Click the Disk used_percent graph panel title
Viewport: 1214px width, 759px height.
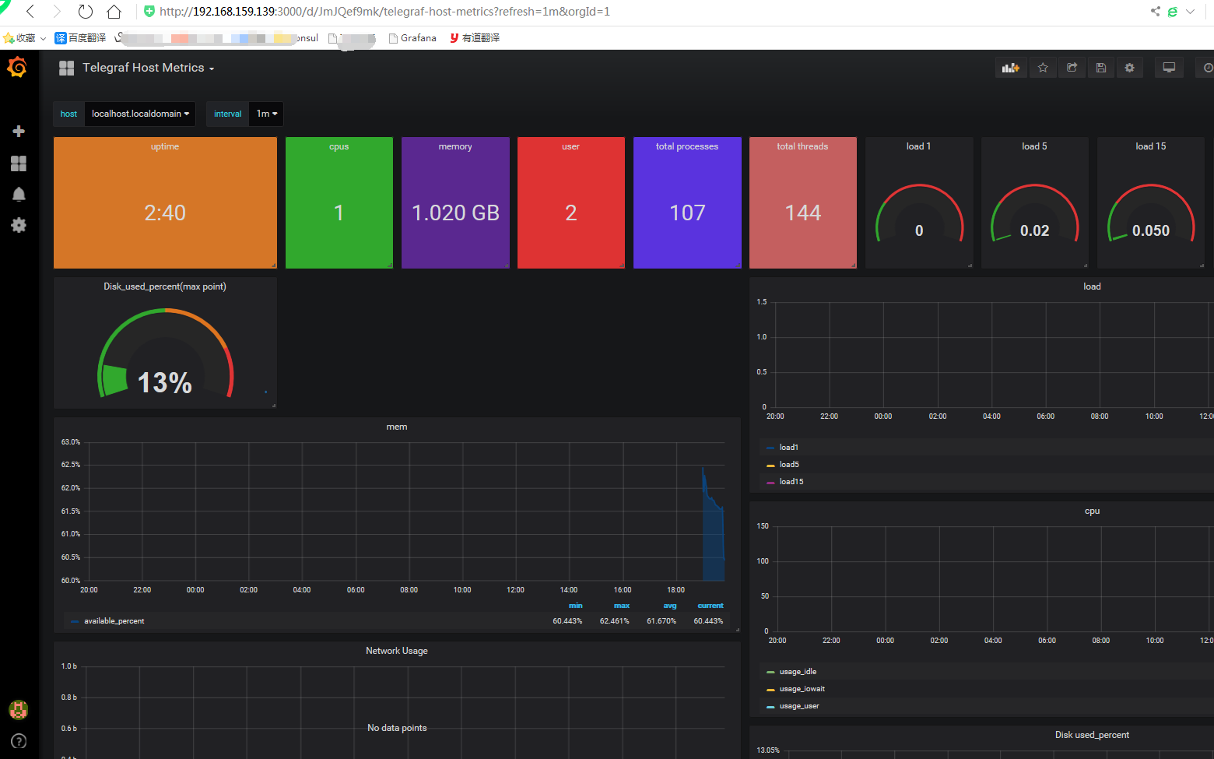point(1092,735)
